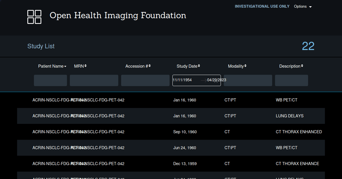
Task: Open the LUNG DELAYS study row
Action: 171,116
